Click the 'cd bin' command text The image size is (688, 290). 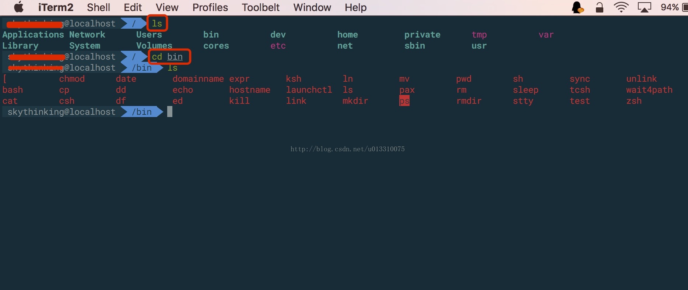[167, 57]
